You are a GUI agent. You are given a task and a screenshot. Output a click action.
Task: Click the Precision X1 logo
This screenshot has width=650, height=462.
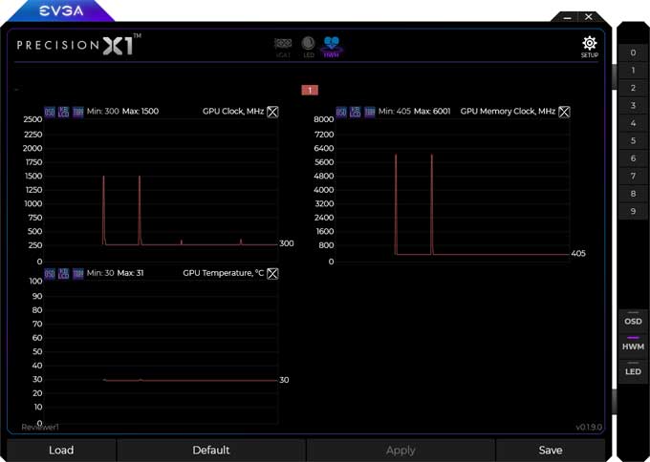(x=78, y=45)
